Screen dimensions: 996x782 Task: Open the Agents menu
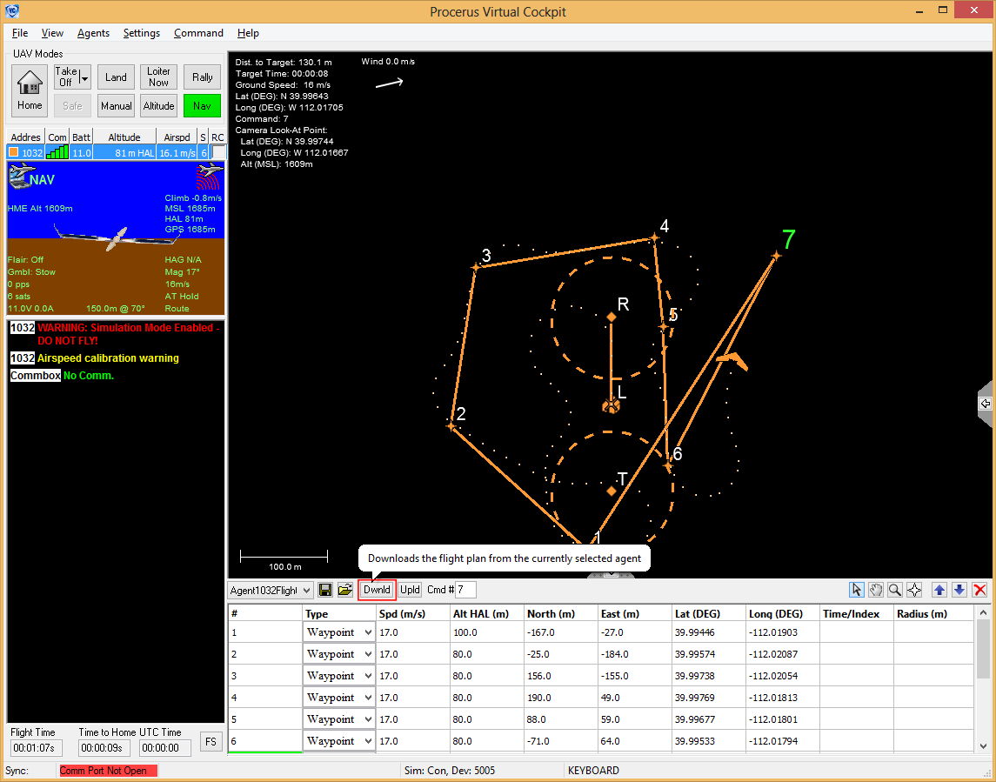coord(93,33)
